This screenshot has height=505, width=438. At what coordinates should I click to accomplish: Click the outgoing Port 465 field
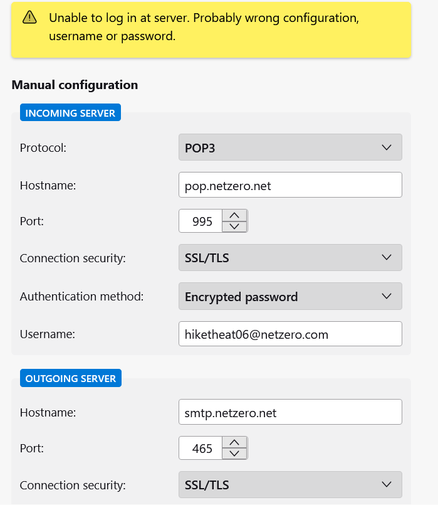(201, 448)
